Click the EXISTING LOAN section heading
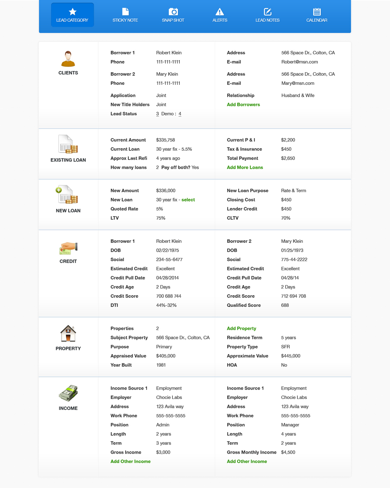Screen dimensions: 390x488 68,160
